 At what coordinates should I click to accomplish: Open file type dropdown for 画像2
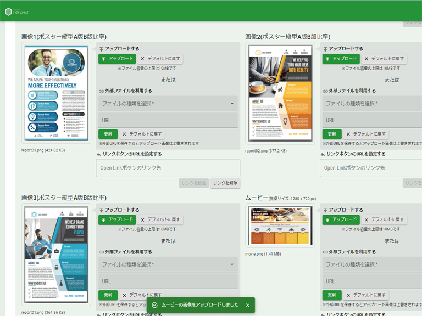coord(372,104)
